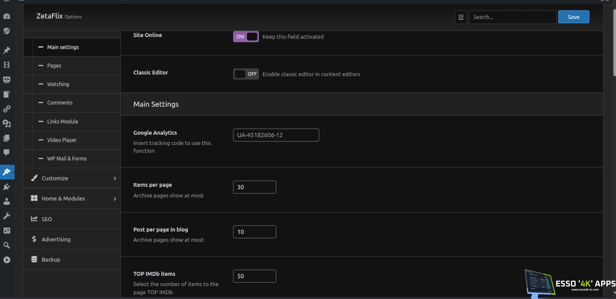
Task: Expand the Customize section
Action: coord(72,178)
